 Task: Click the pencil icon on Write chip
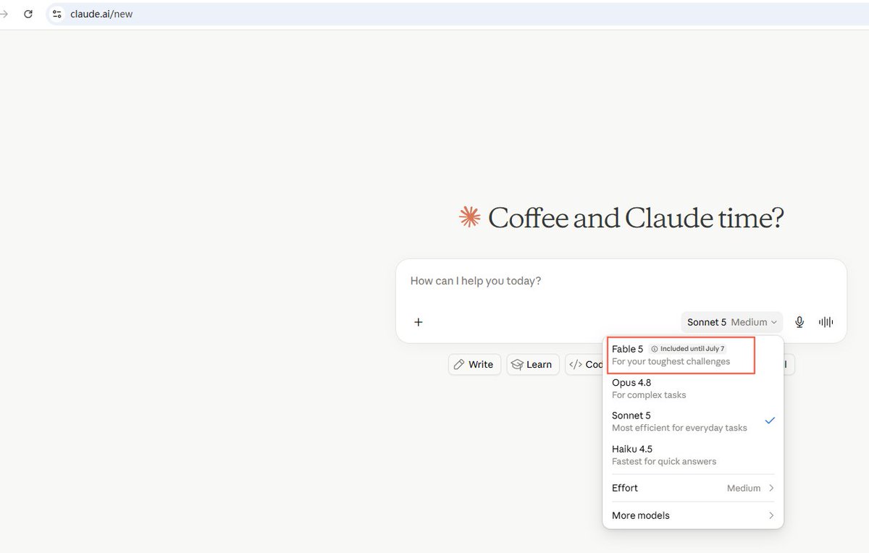(x=459, y=364)
